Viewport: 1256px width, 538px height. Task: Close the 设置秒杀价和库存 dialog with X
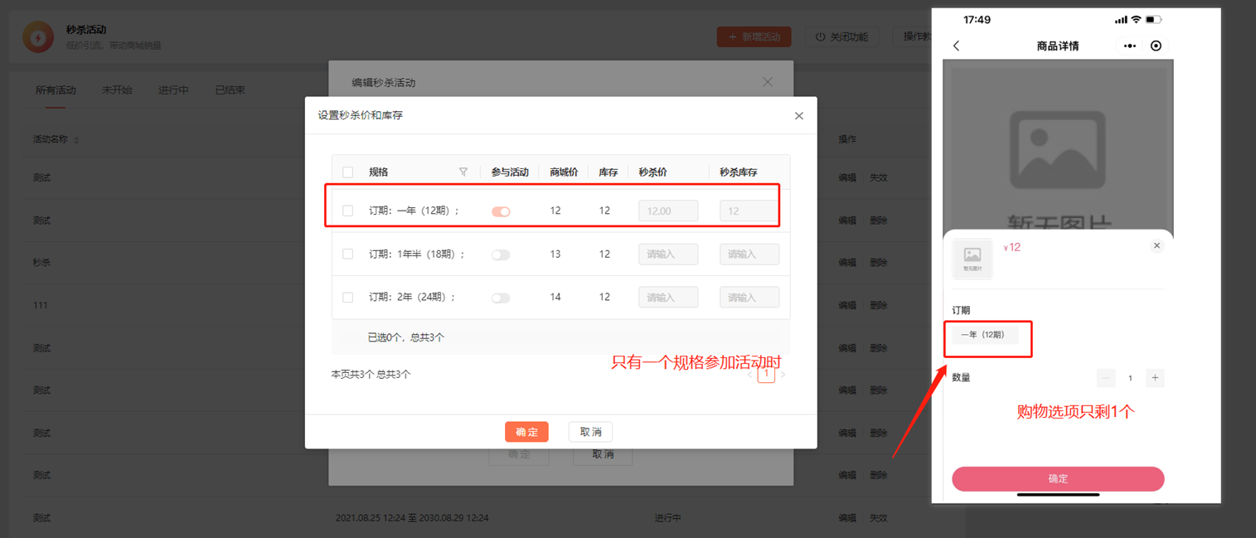click(798, 116)
